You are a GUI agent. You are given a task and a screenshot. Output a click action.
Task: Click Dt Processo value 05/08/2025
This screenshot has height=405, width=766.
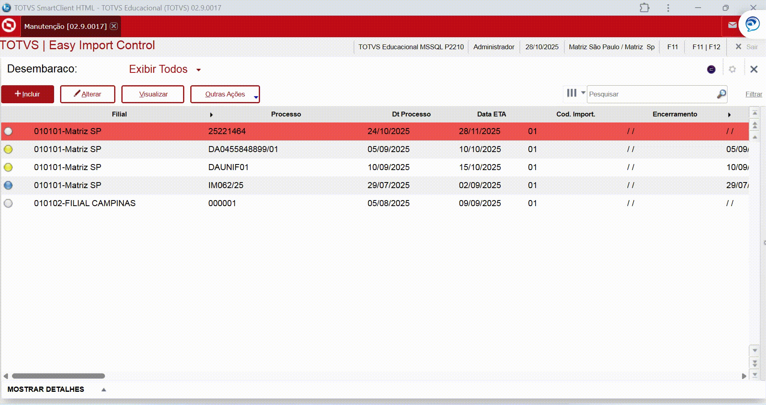(388, 203)
